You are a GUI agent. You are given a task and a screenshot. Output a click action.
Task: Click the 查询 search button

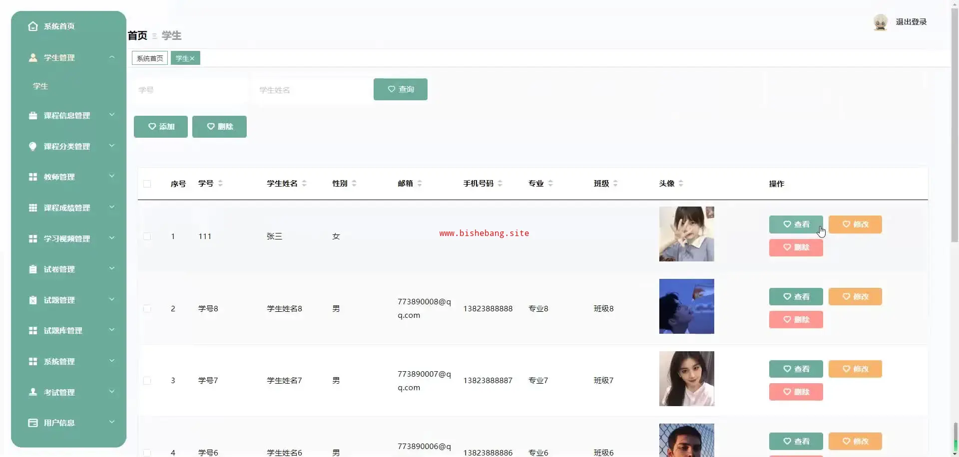click(401, 89)
